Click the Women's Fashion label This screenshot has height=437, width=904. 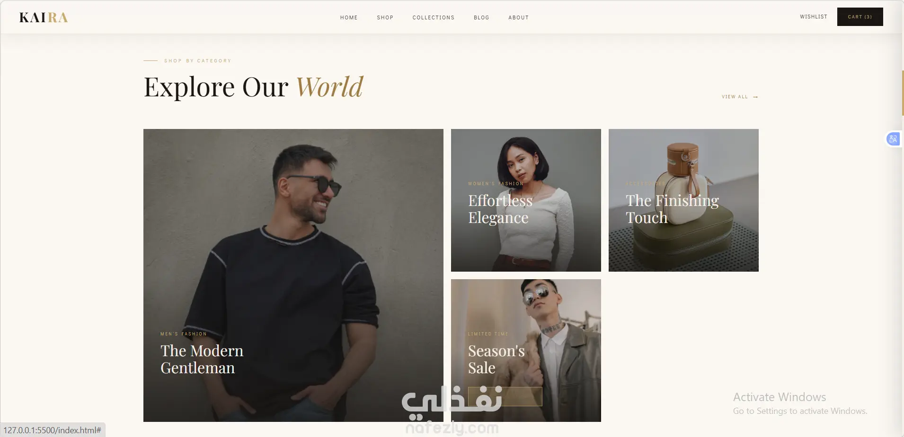coord(496,184)
